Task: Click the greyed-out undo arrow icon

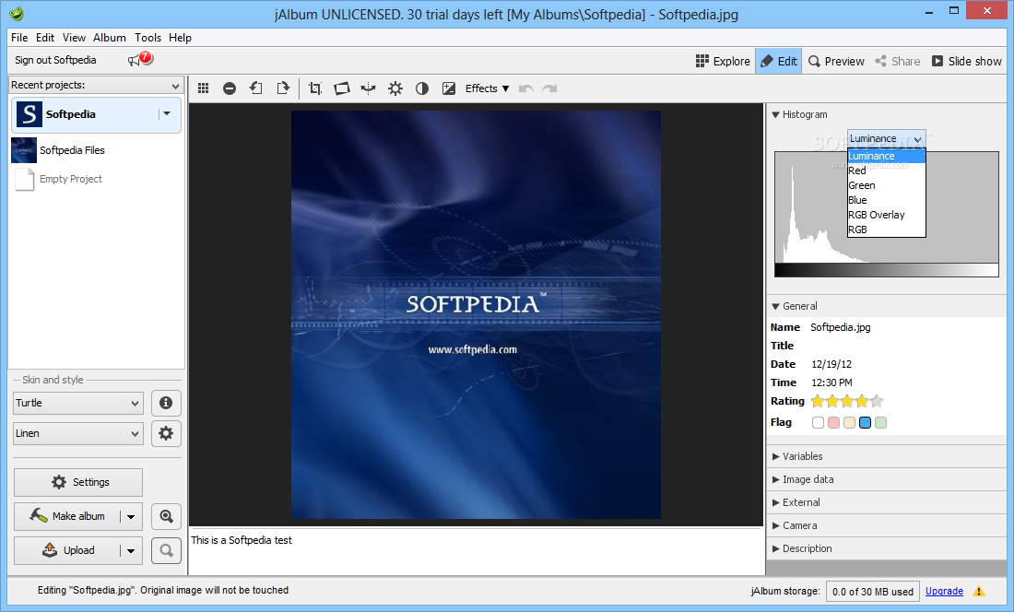Action: (x=525, y=88)
